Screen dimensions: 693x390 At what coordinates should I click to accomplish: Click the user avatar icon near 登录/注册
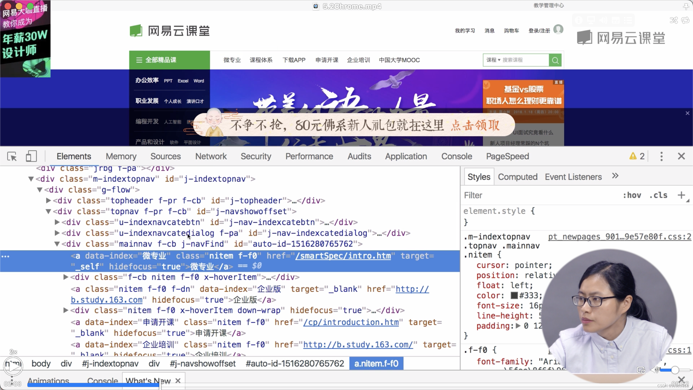(558, 29)
